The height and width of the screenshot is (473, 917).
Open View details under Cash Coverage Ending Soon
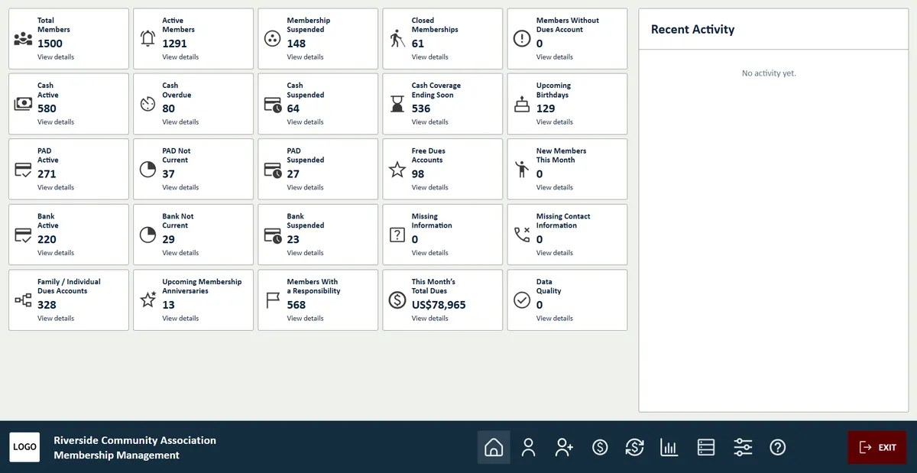point(429,122)
